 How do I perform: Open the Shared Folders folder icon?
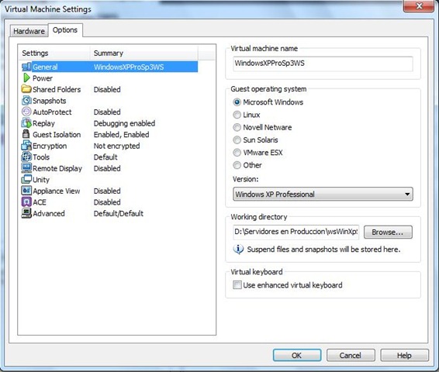(26, 89)
